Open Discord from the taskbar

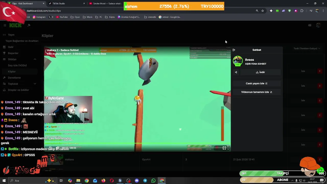click(x=137, y=181)
